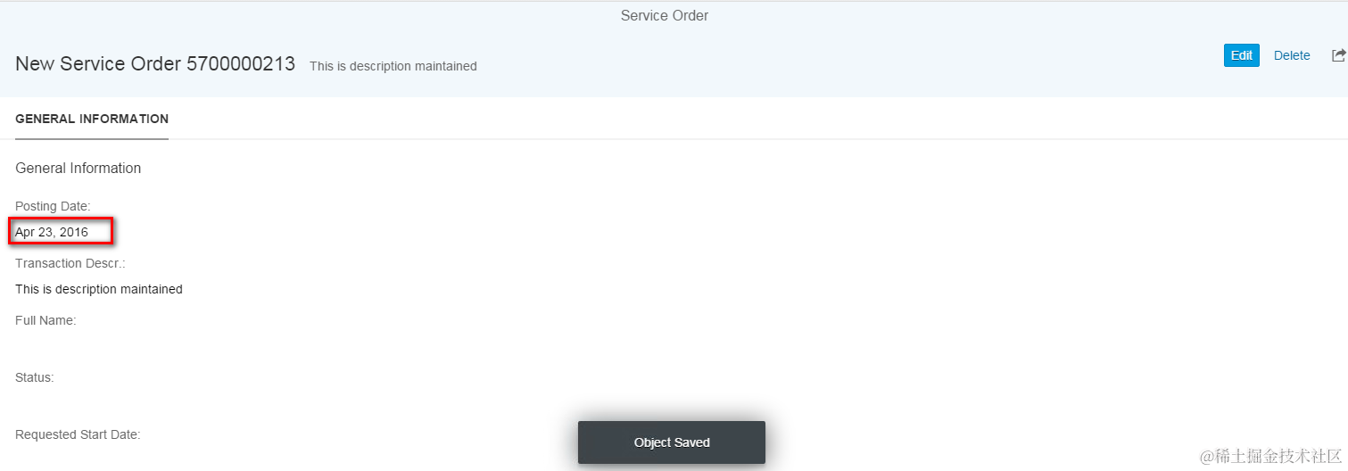
Task: Click the General Information section heading
Action: [x=79, y=168]
